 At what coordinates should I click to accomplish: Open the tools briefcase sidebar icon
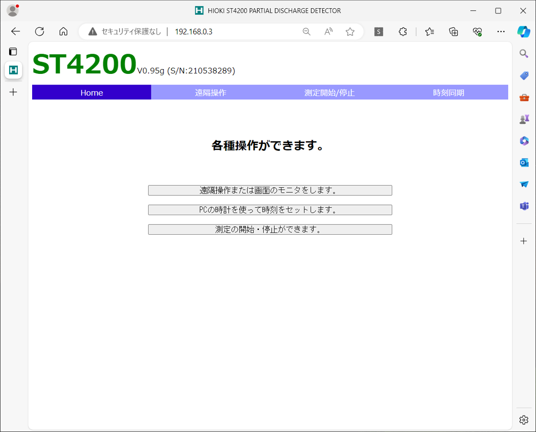point(524,98)
